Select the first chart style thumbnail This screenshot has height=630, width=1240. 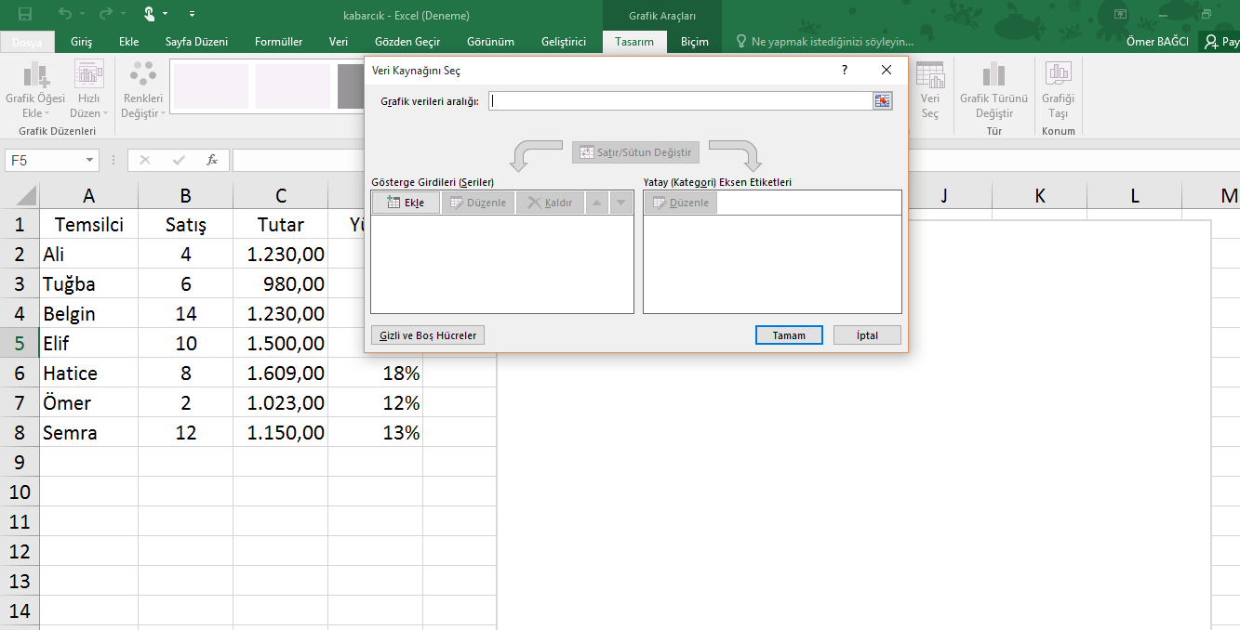point(211,86)
